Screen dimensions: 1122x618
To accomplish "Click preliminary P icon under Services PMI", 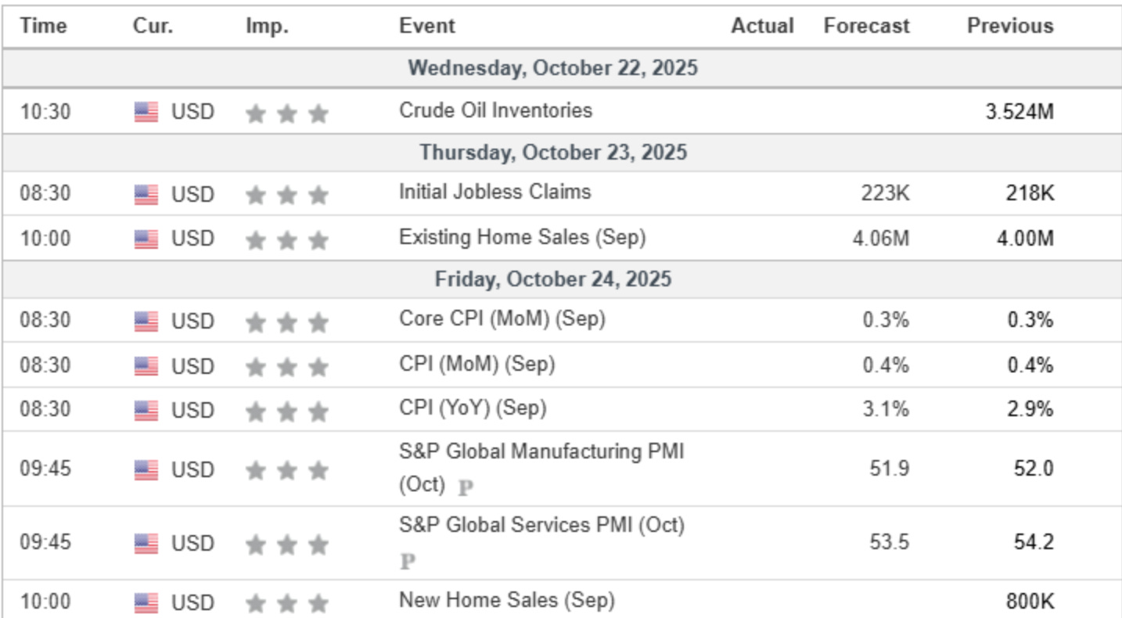I will (x=407, y=561).
